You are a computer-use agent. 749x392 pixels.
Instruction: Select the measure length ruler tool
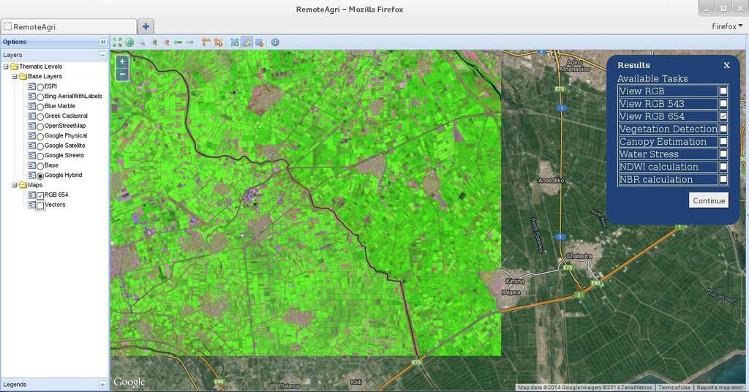pyautogui.click(x=206, y=42)
